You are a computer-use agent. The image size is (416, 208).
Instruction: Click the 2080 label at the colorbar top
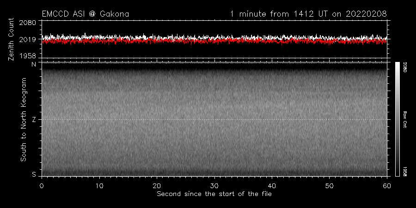[x=405, y=66]
